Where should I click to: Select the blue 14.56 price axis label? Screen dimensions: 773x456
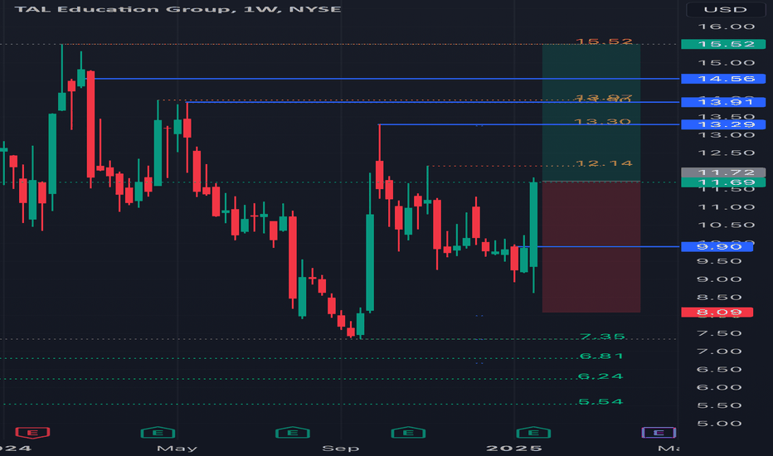(x=723, y=79)
